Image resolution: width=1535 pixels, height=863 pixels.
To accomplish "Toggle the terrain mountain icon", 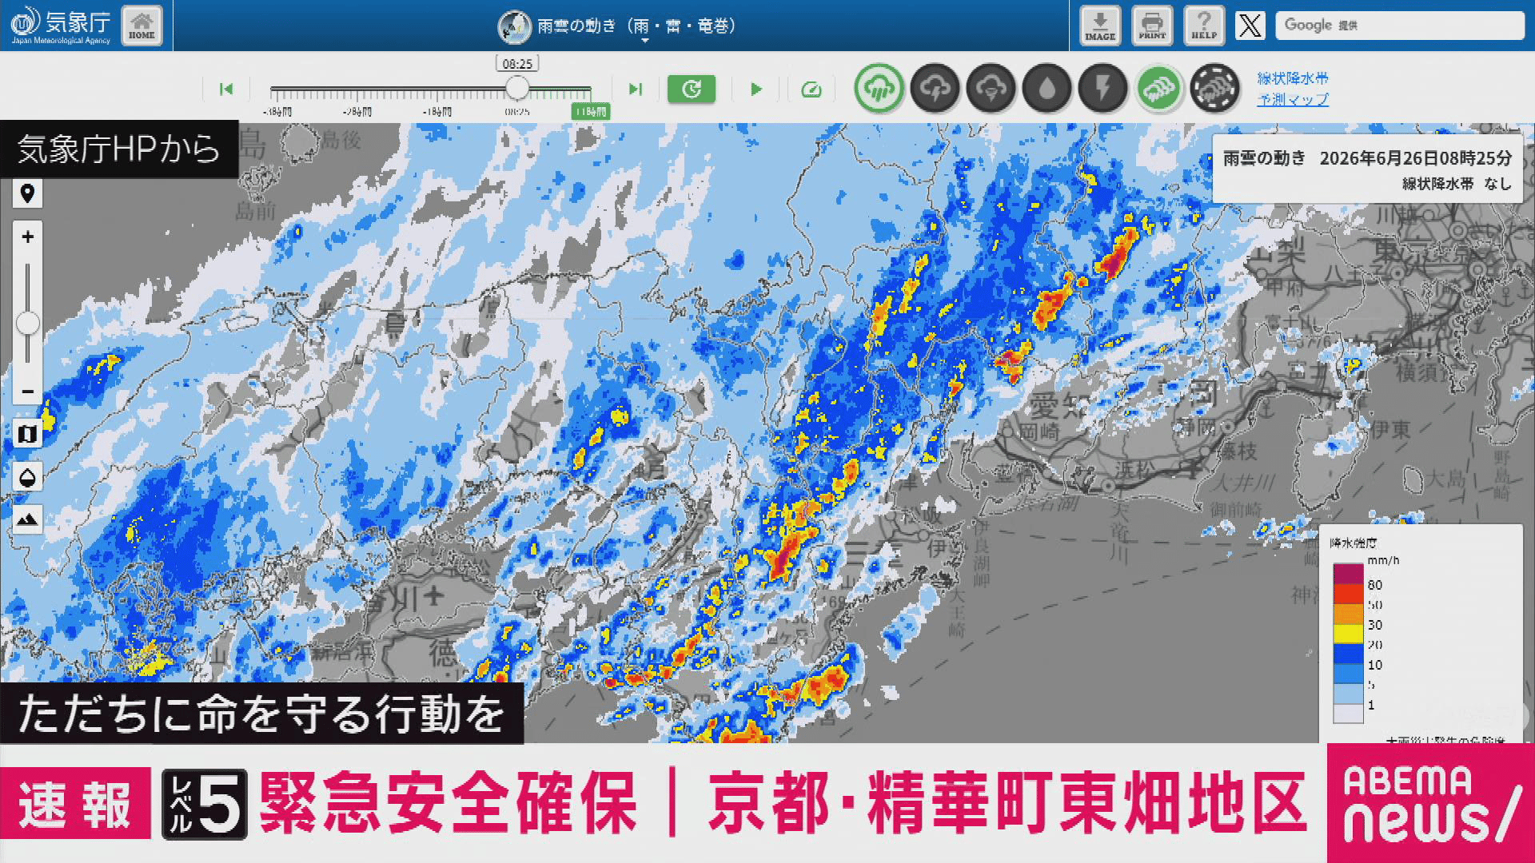I will click(x=27, y=520).
